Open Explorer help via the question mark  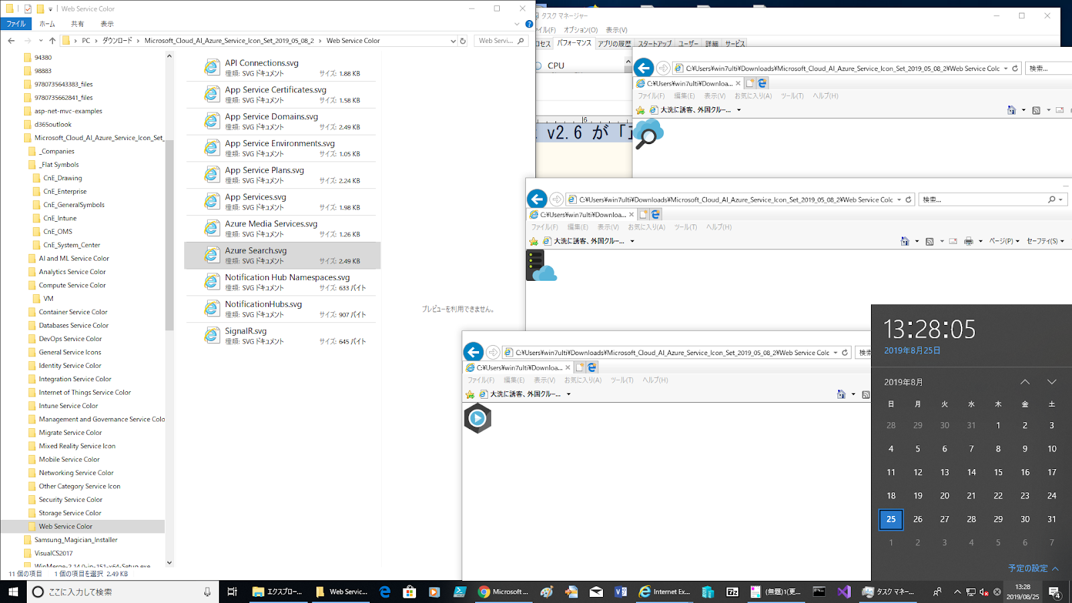coord(529,24)
